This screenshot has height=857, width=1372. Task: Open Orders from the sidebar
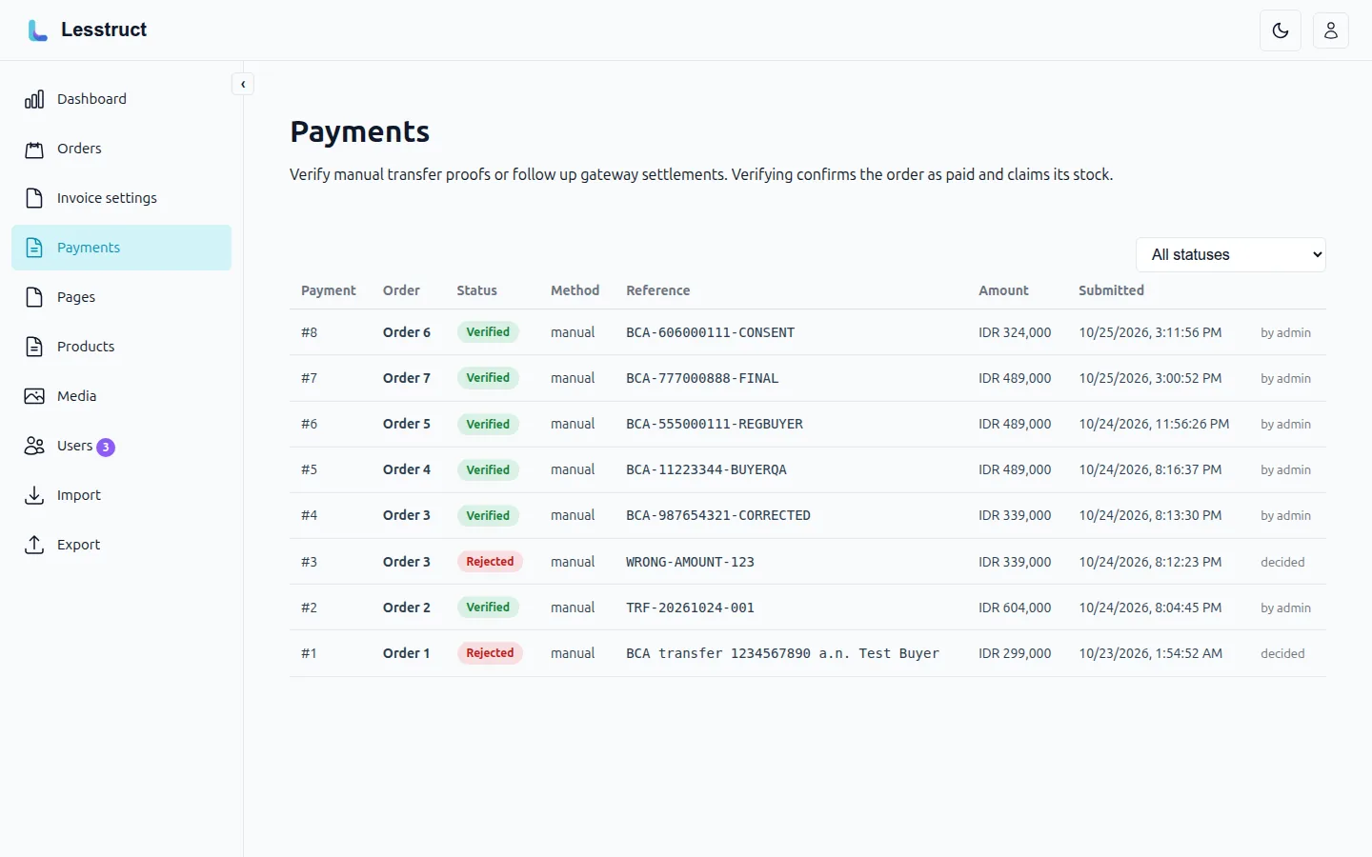tap(121, 149)
